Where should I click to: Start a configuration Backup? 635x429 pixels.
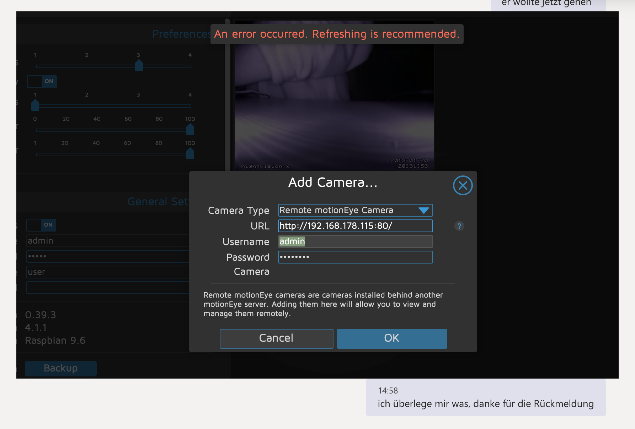pyautogui.click(x=60, y=368)
